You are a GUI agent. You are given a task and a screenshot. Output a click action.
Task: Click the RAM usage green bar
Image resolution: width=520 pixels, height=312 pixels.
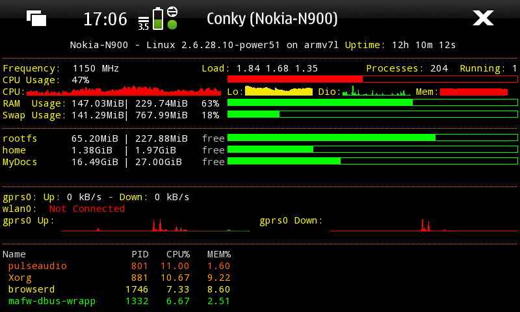click(372, 103)
